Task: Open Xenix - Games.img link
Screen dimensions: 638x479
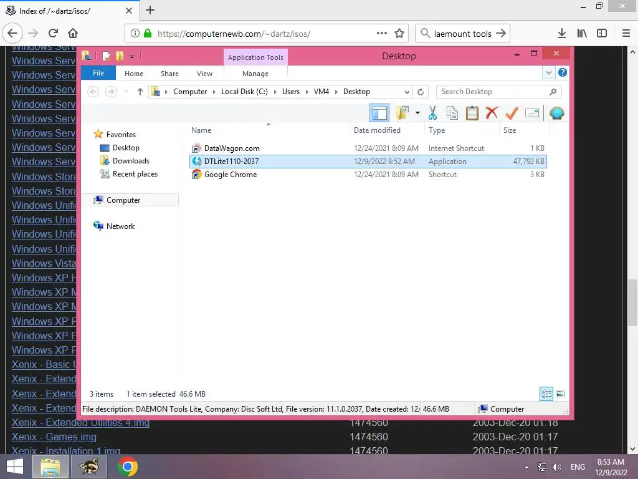Action: (54, 437)
